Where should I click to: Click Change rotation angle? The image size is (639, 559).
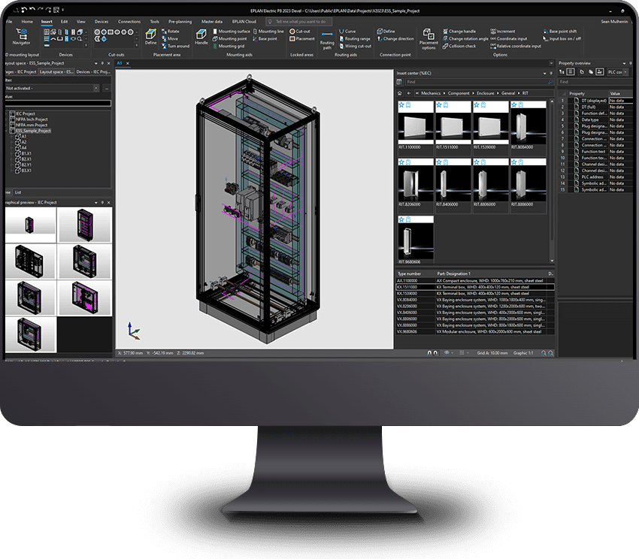point(465,39)
